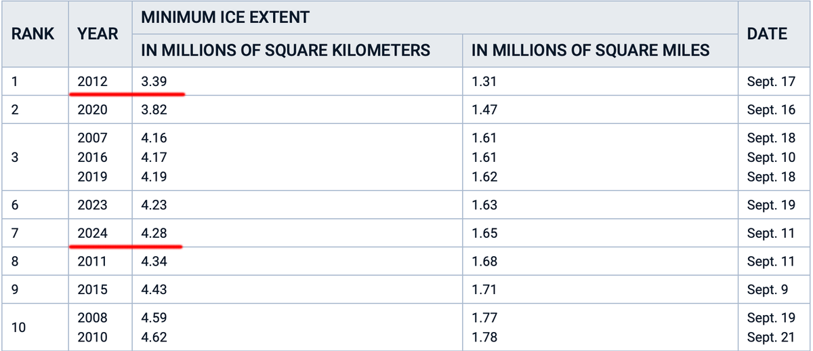Click the 4.17 value
Image resolution: width=813 pixels, height=351 pixels.
(x=154, y=157)
